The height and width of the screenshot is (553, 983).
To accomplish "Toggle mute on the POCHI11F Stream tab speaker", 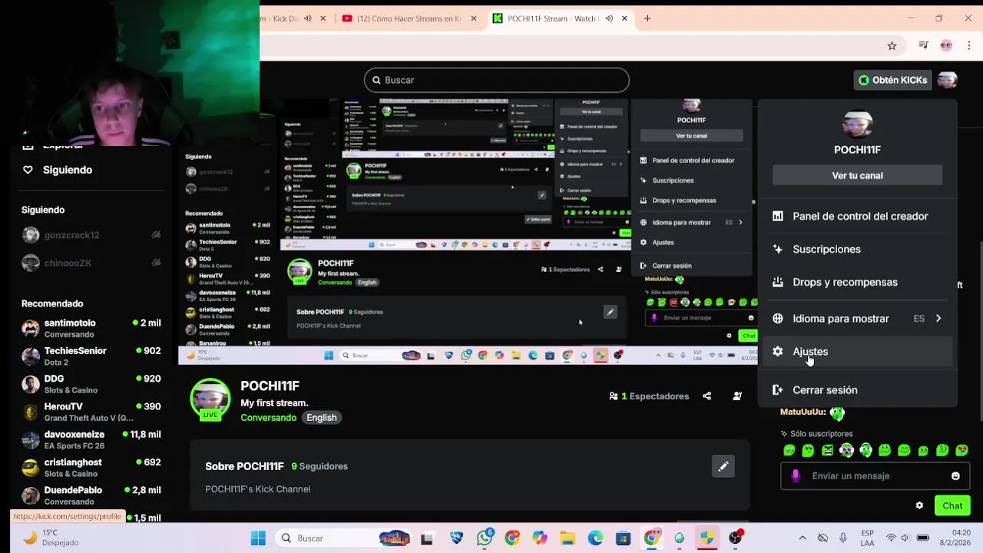I will (x=609, y=18).
